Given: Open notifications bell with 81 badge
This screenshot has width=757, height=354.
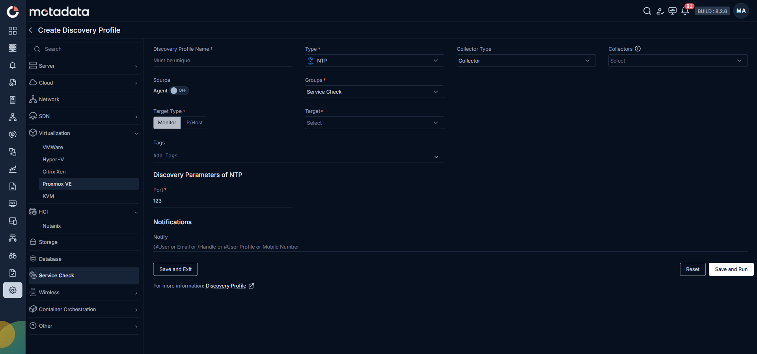Looking at the screenshot, I should [x=686, y=10].
